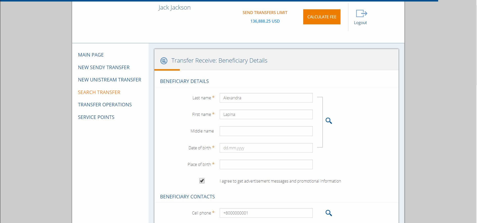
Task: Open TRANSFER OPERATIONS page
Action: pyautogui.click(x=105, y=105)
